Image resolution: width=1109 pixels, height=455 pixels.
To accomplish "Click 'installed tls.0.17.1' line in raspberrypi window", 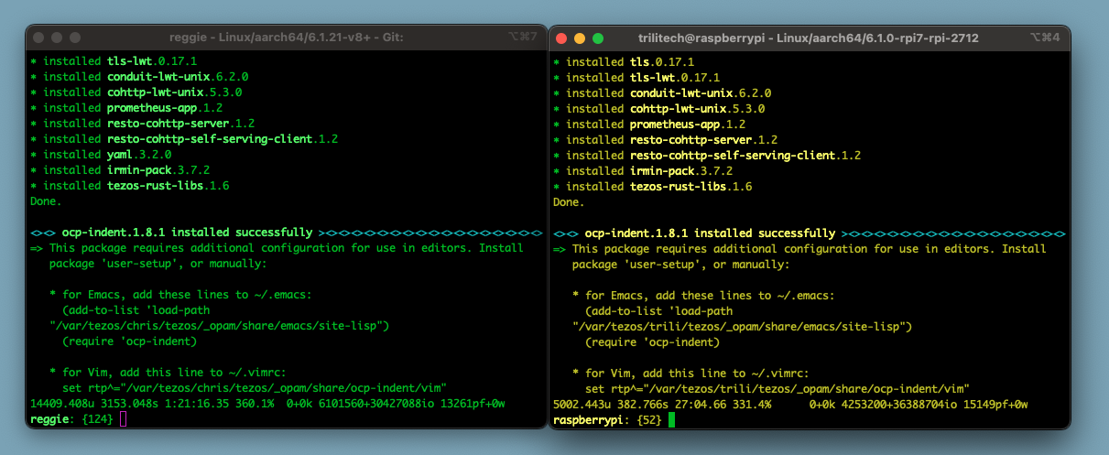I will (624, 62).
